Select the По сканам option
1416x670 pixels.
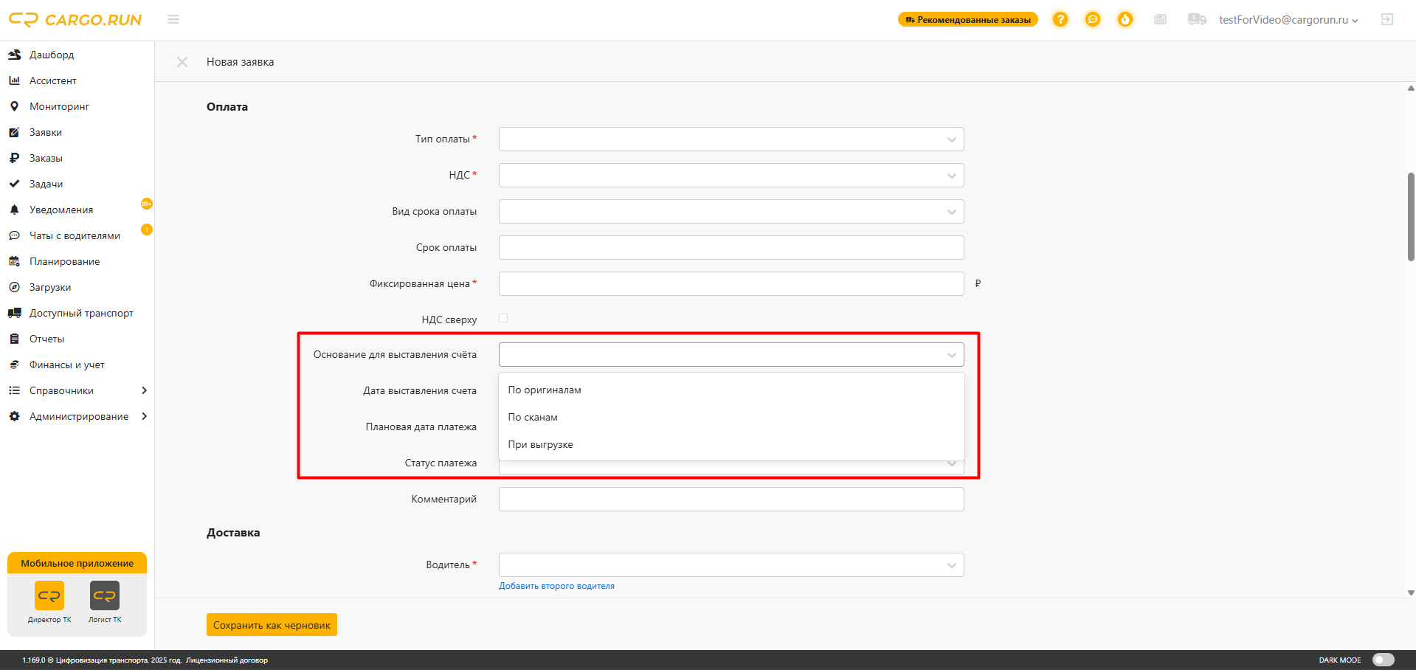click(533, 418)
